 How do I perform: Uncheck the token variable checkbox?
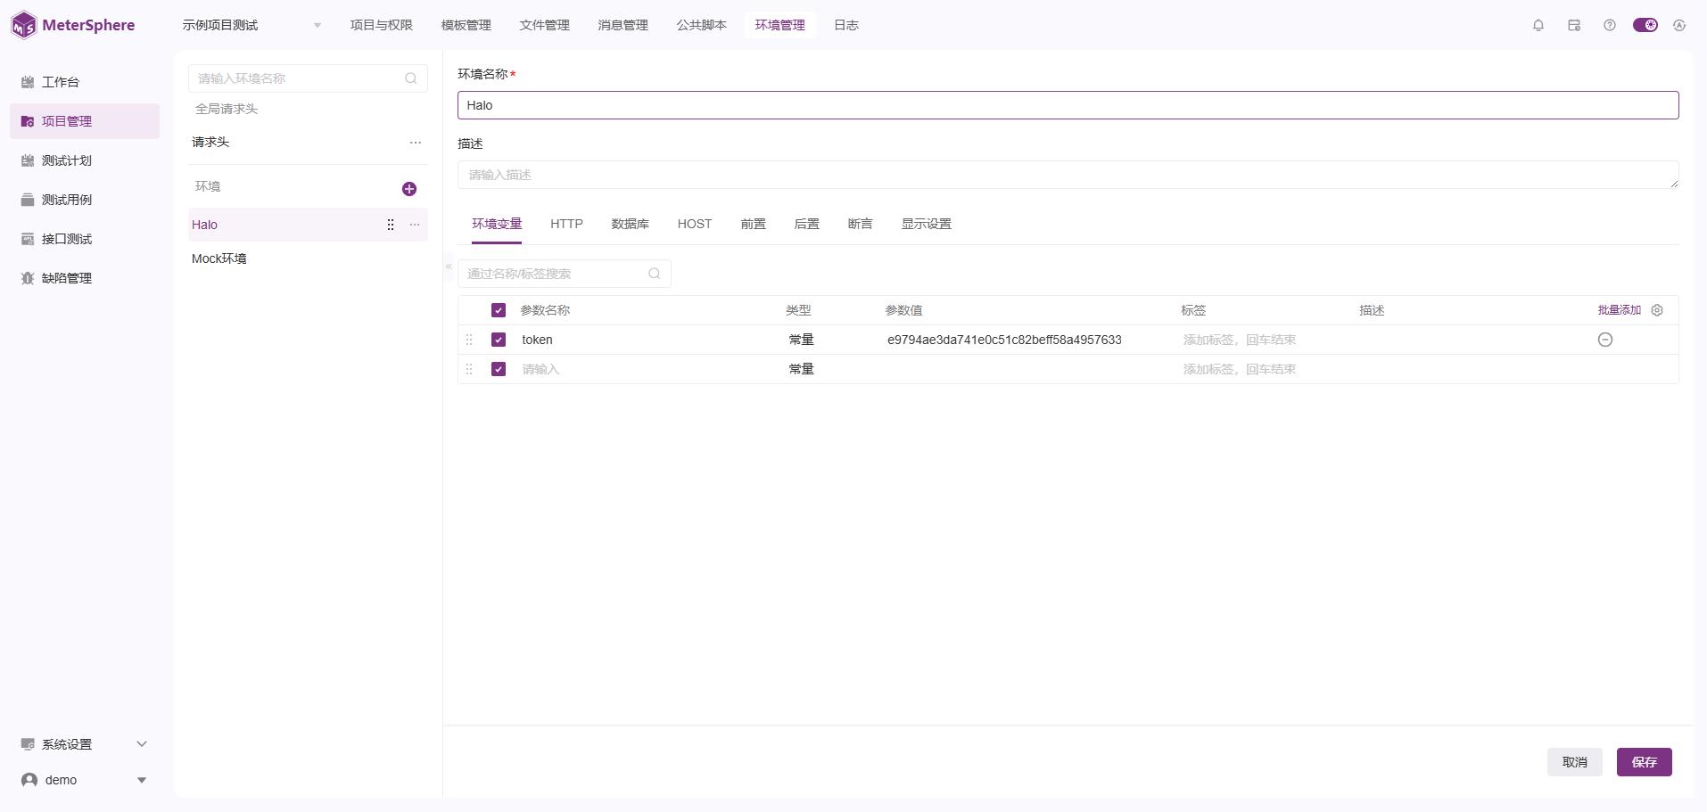point(499,340)
